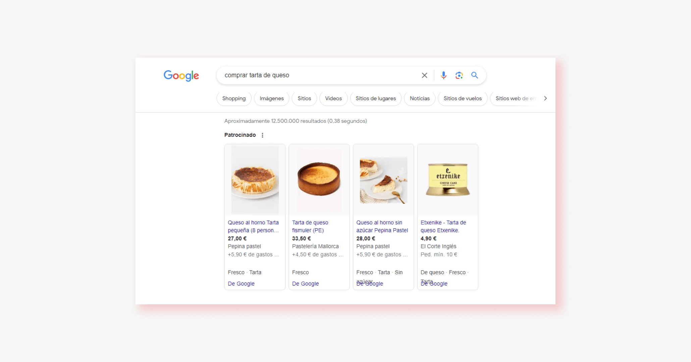The width and height of the screenshot is (691, 362).
Task: Select the Sitios filter chip
Action: (304, 99)
